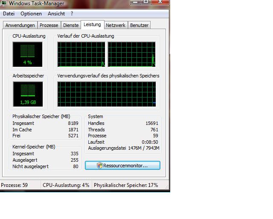Select the Threads value 761
The height and width of the screenshot is (219, 273).
[154, 130]
